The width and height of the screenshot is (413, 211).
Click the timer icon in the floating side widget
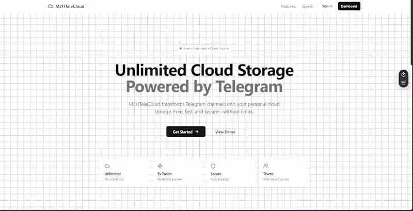(403, 75)
